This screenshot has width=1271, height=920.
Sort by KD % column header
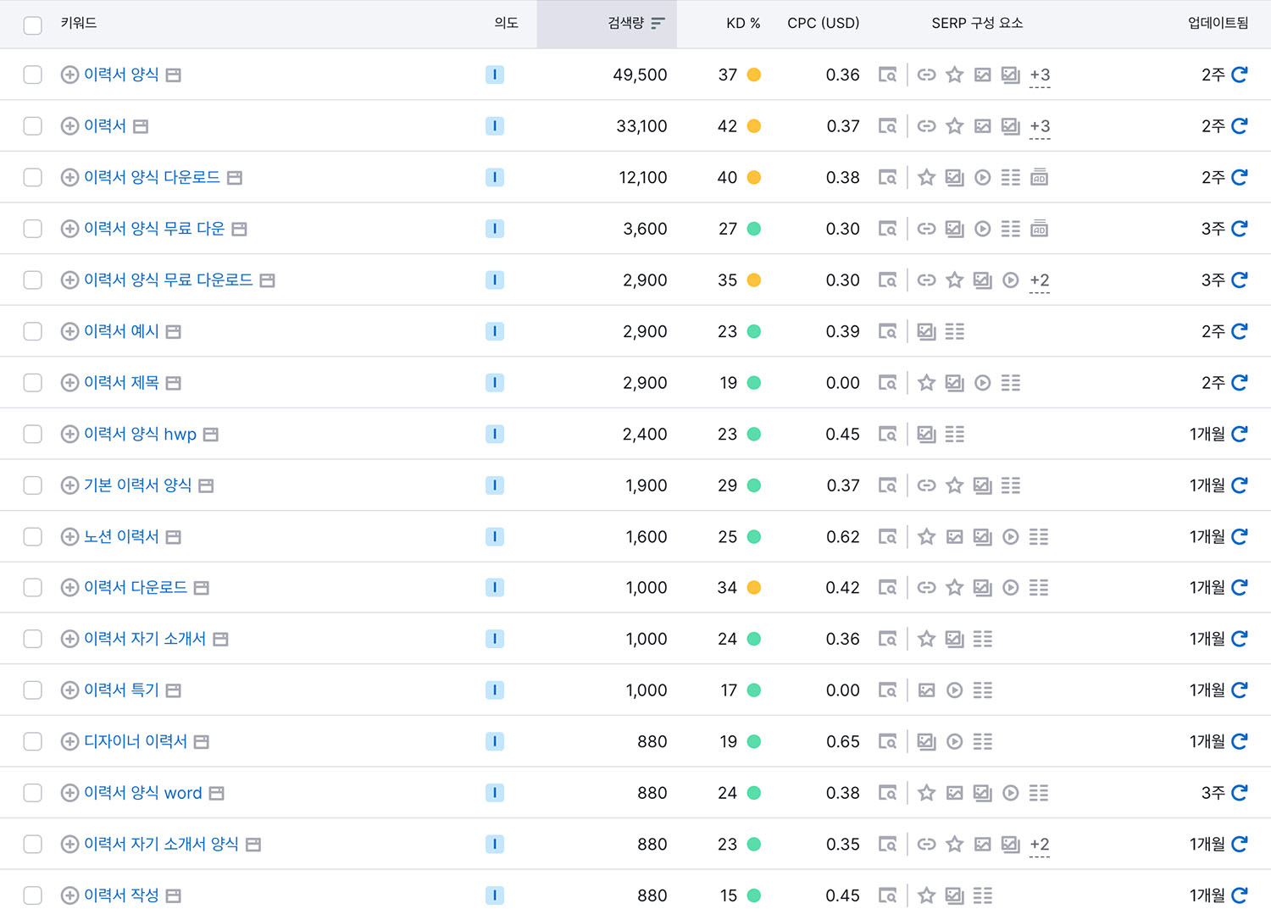(x=743, y=24)
